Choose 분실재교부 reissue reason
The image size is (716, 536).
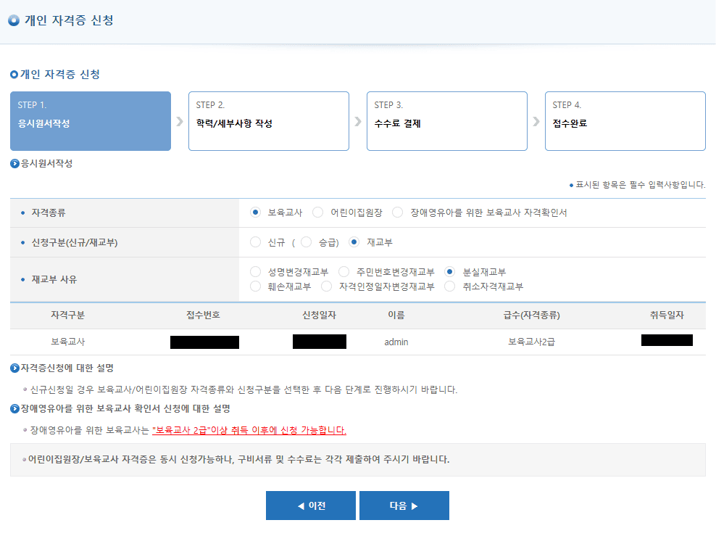(450, 272)
